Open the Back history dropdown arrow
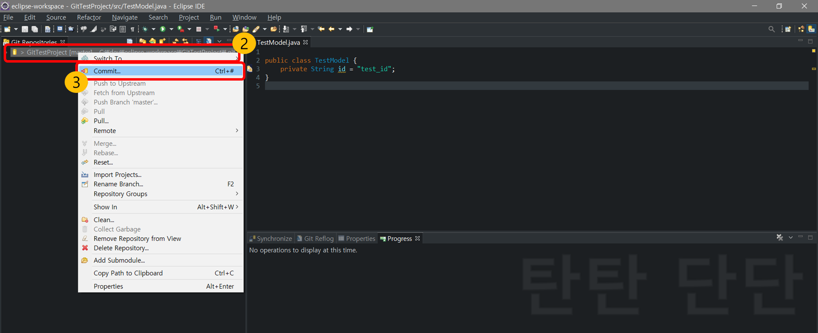 [340, 29]
